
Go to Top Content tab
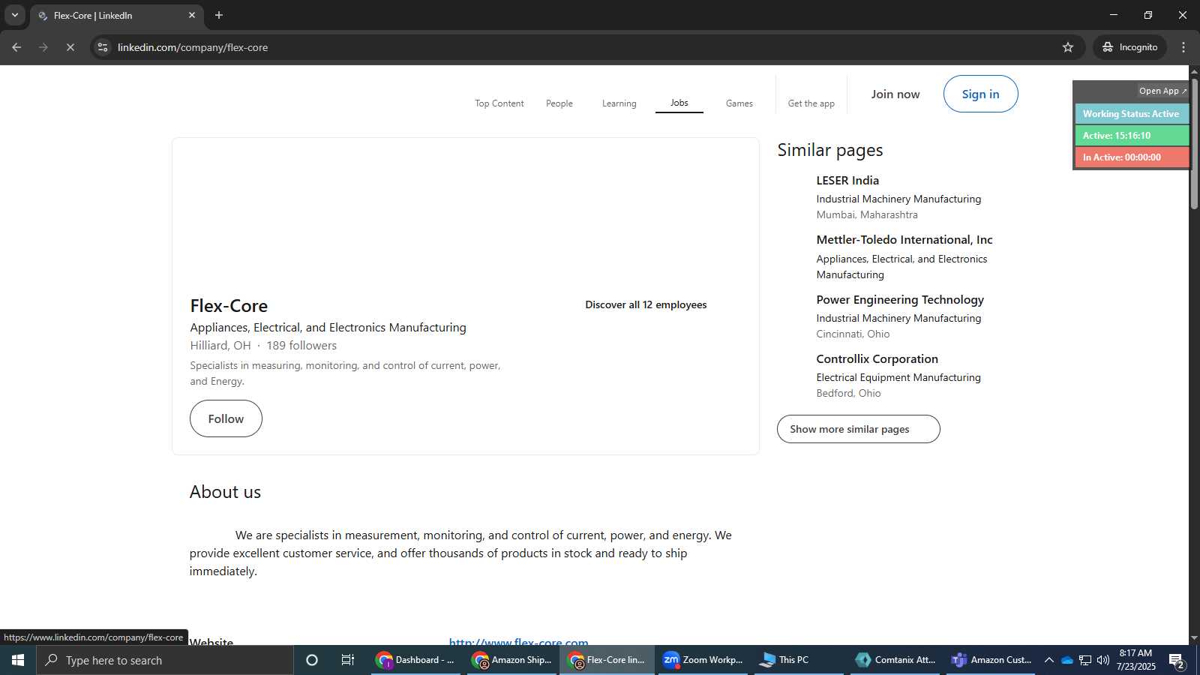tap(499, 103)
